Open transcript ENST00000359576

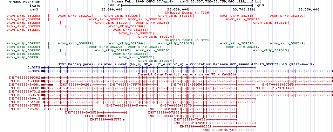click(x=24, y=95)
